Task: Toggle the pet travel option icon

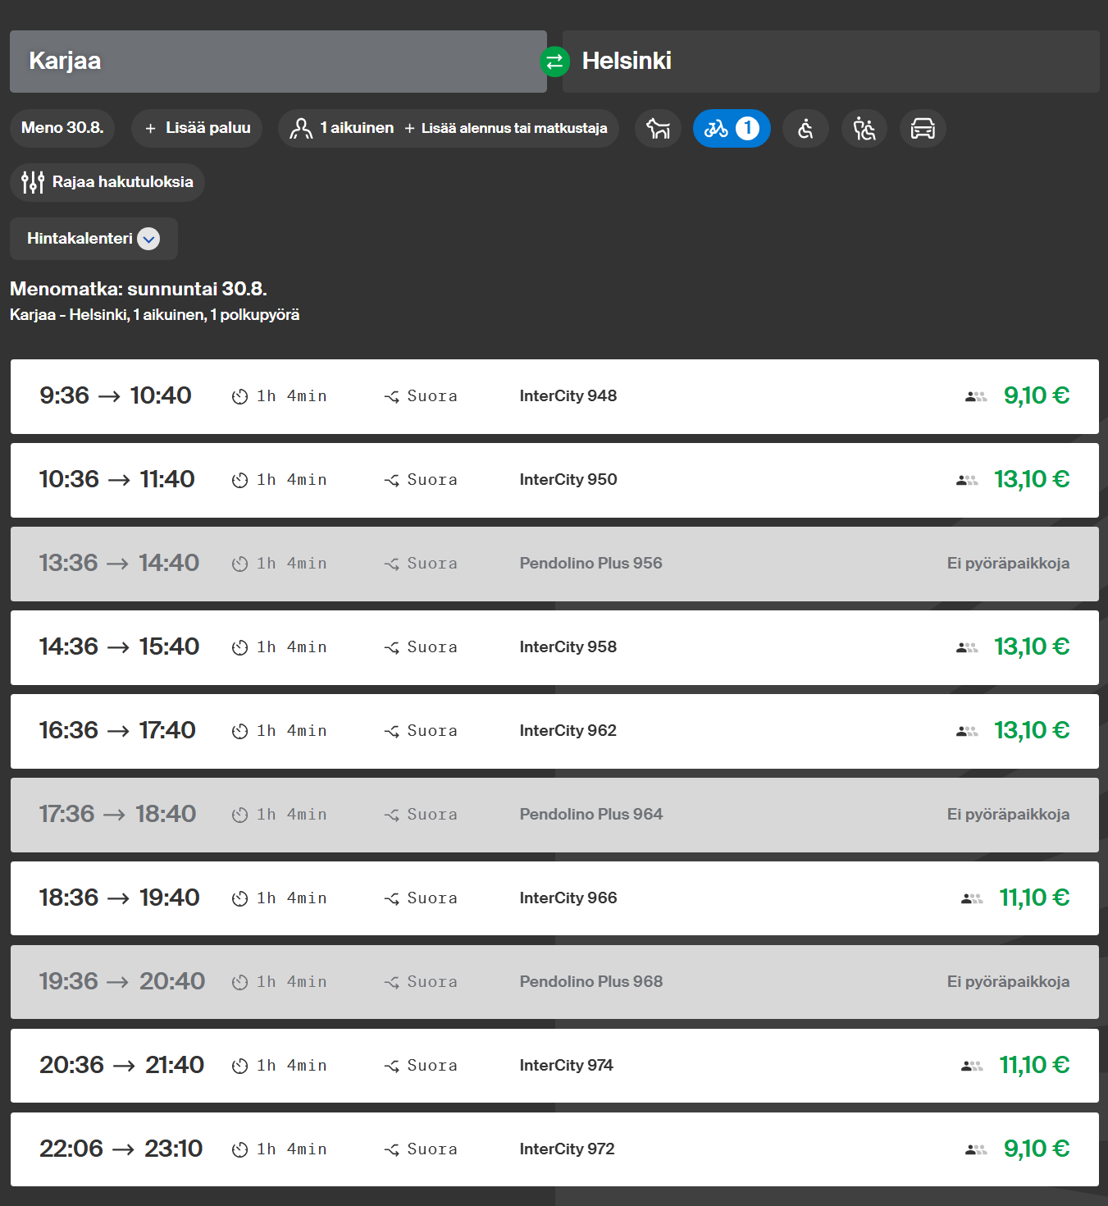Action: pos(658,129)
